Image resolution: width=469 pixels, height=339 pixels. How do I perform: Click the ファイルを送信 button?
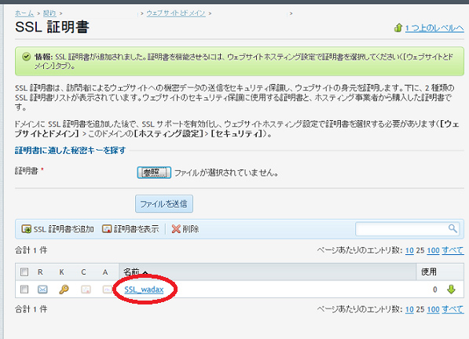tap(164, 204)
